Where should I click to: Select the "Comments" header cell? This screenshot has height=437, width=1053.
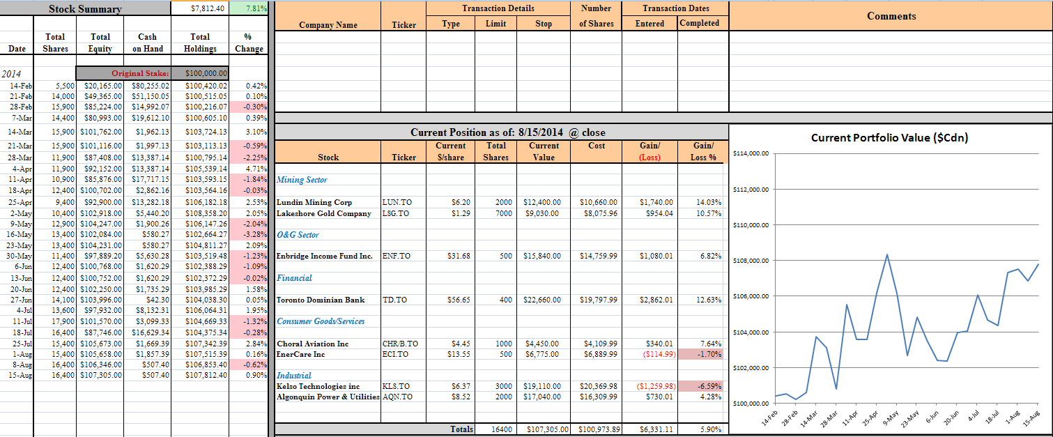pyautogui.click(x=891, y=16)
